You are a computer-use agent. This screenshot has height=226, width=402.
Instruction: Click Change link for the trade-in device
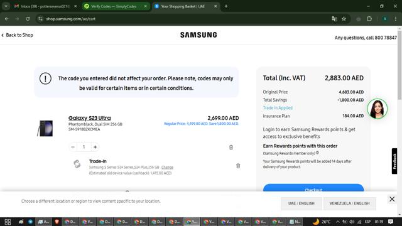pos(167,167)
